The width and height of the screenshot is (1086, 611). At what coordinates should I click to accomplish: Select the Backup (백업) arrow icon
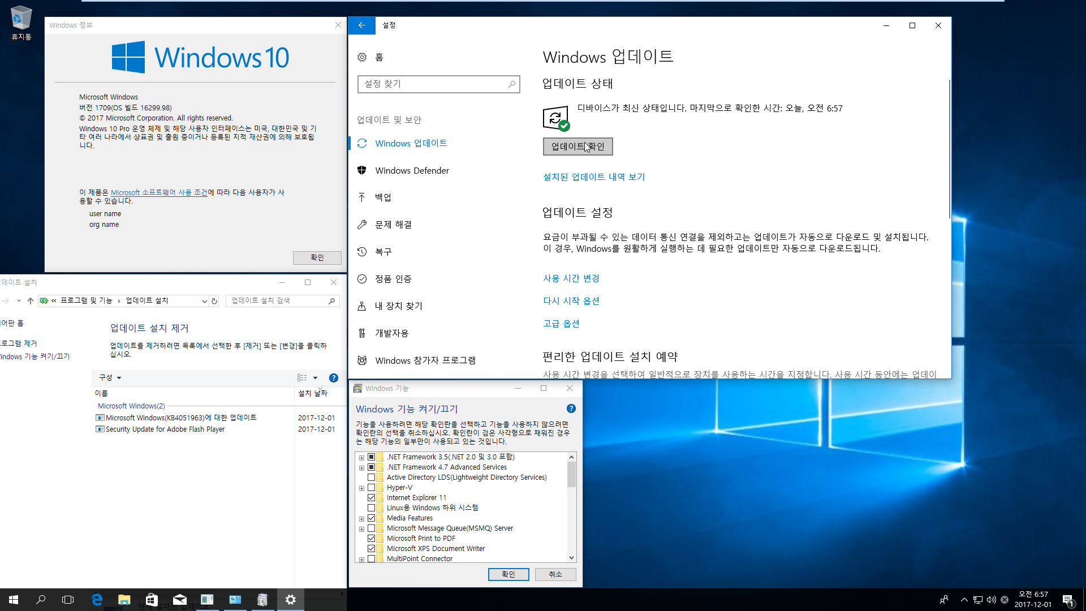(x=362, y=197)
